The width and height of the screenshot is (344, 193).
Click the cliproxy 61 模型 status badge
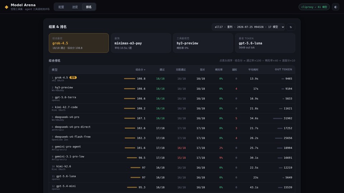pyautogui.click(x=314, y=7)
